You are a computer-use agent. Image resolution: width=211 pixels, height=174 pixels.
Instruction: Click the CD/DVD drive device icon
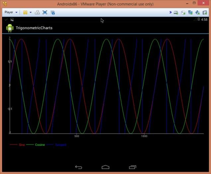183,12
